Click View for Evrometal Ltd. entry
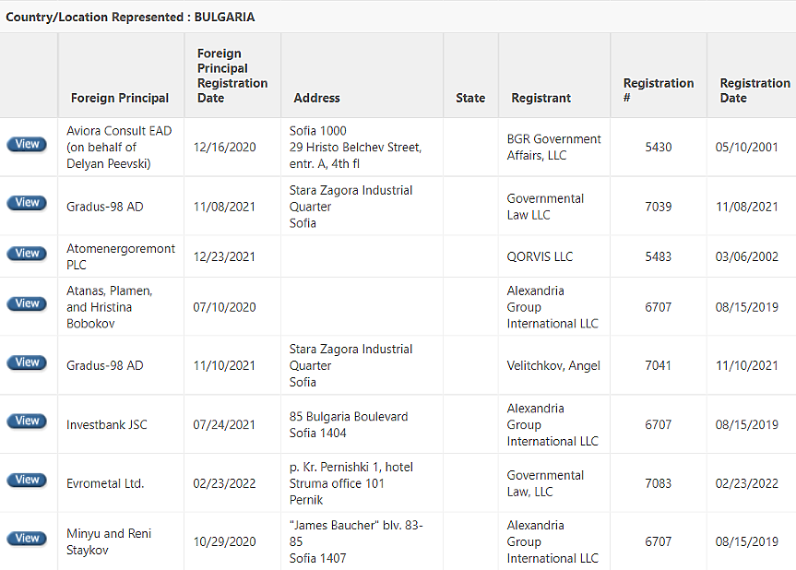The width and height of the screenshot is (796, 570). pyautogui.click(x=28, y=480)
